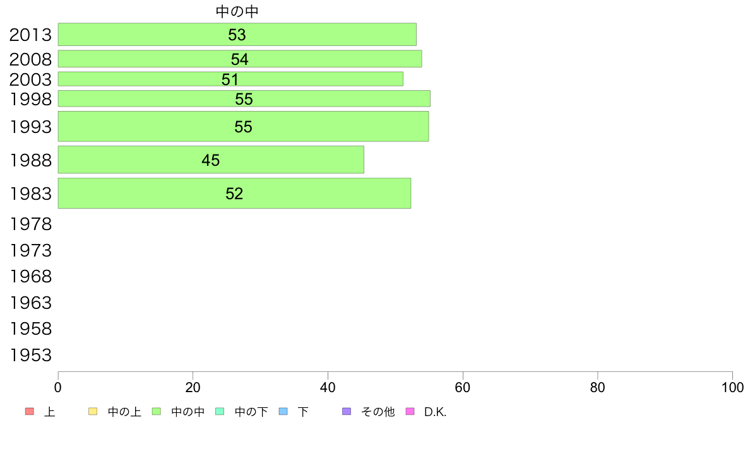Select the 1988 bar showing 45
Screen dimensions: 750x464
(x=211, y=159)
